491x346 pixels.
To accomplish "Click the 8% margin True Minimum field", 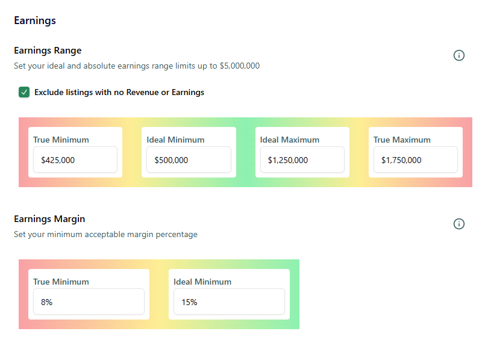I will pos(89,302).
